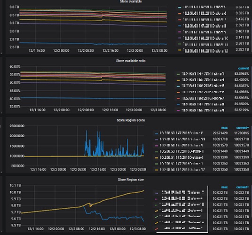
Task: Toggle legend series name showing 54.5357%
Action: (x=203, y=86)
